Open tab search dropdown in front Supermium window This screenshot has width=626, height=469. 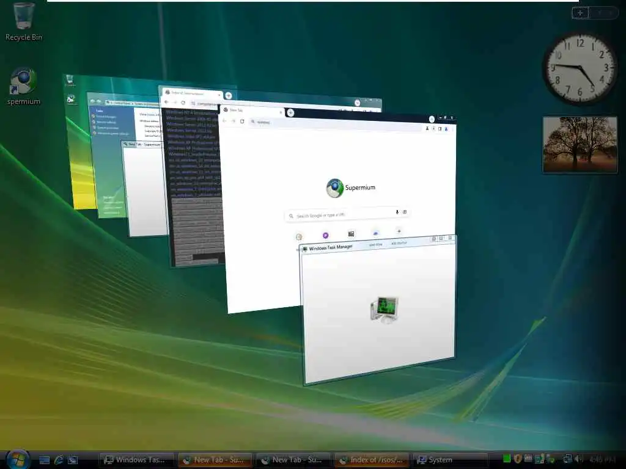tap(432, 119)
